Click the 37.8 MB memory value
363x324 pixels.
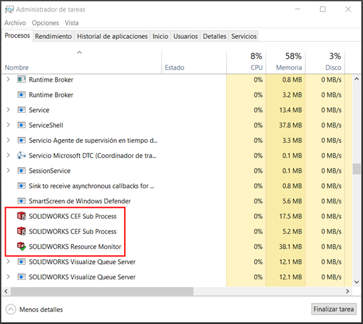[x=290, y=125]
